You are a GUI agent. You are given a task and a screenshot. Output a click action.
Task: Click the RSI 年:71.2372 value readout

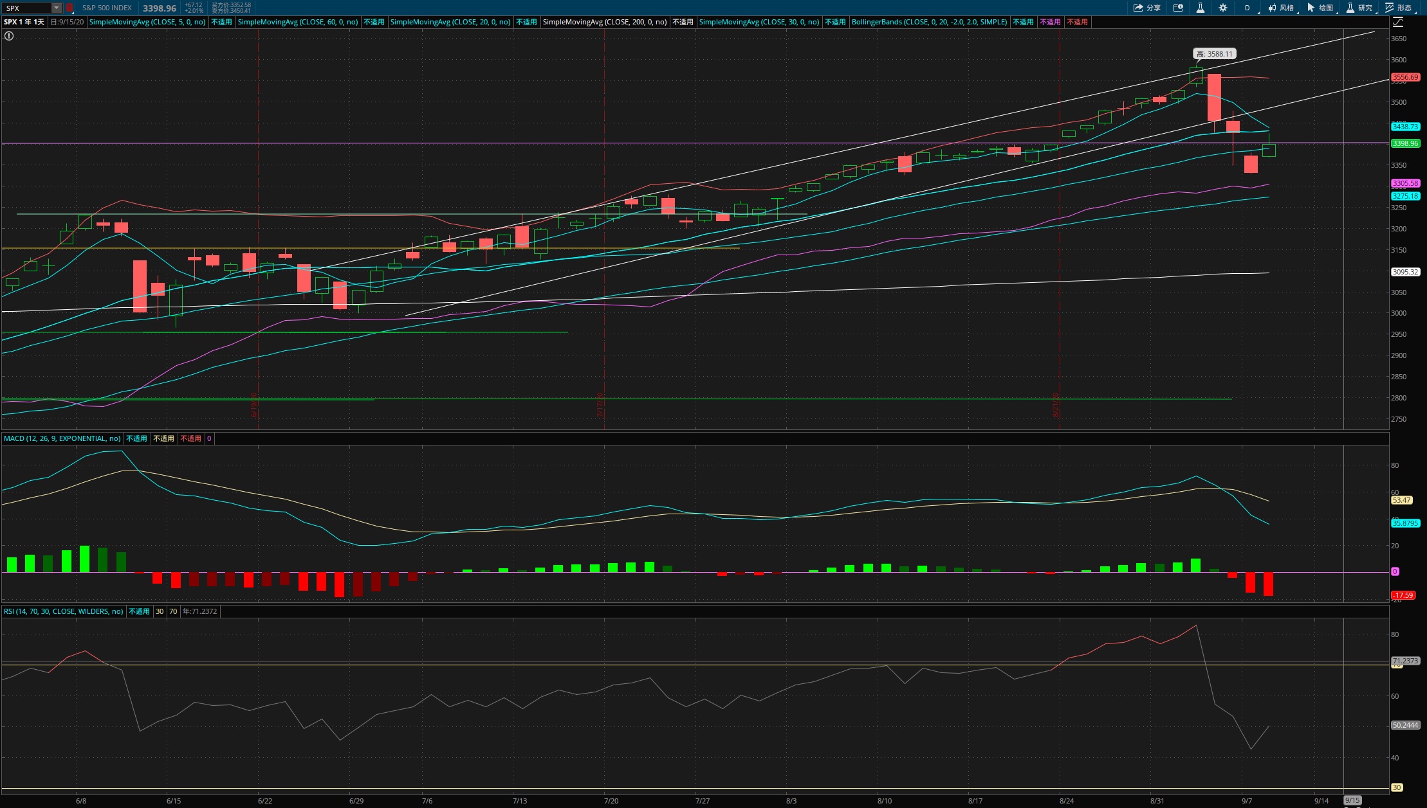pyautogui.click(x=200, y=611)
